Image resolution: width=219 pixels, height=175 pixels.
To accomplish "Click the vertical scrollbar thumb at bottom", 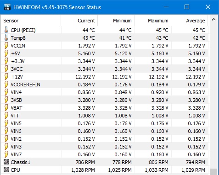I will coord(214,172).
